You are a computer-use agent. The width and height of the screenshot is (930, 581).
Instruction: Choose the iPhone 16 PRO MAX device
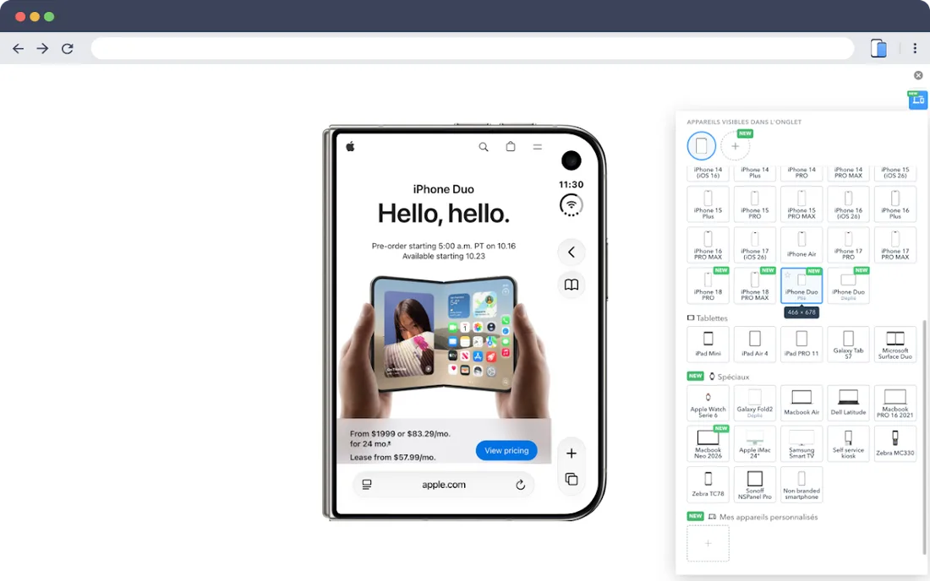click(x=708, y=245)
